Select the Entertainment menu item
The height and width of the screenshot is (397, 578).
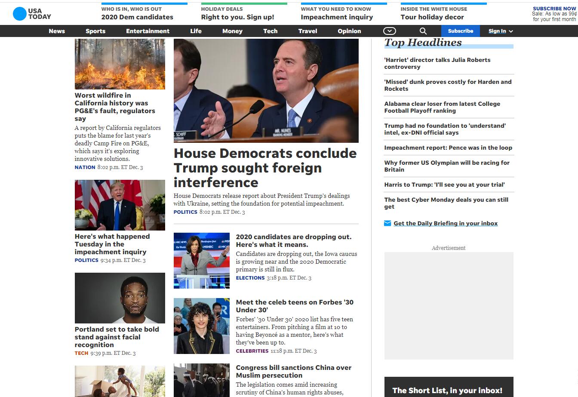pos(148,31)
